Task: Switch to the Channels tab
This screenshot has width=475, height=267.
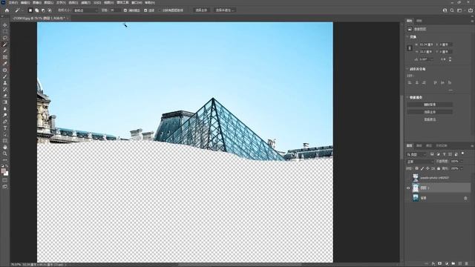Action: (419, 145)
